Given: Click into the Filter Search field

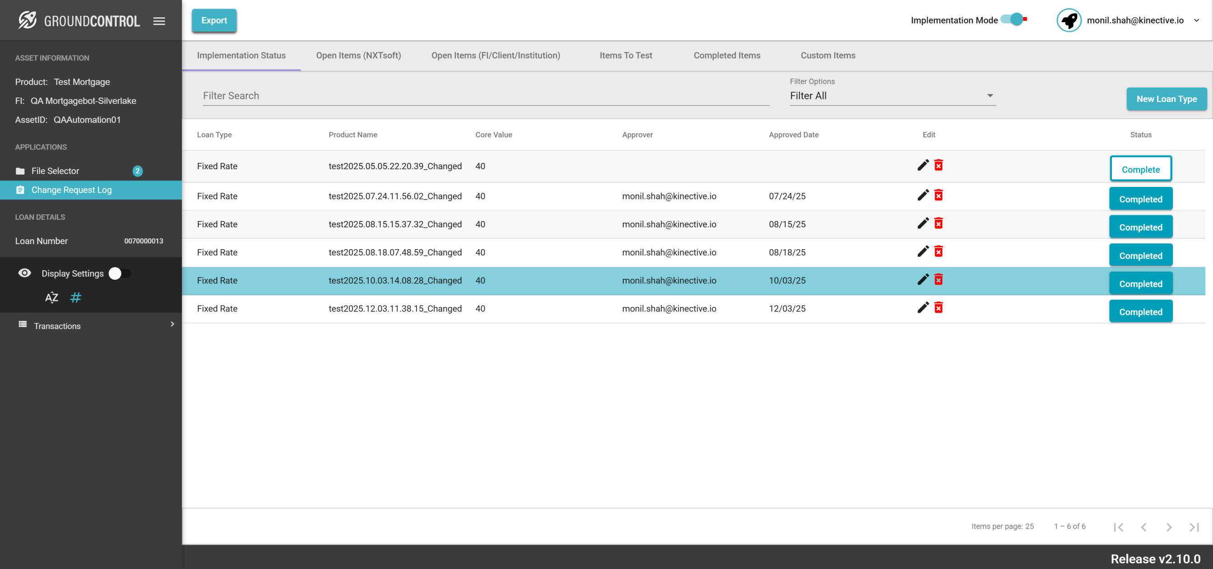Looking at the screenshot, I should click(x=485, y=96).
